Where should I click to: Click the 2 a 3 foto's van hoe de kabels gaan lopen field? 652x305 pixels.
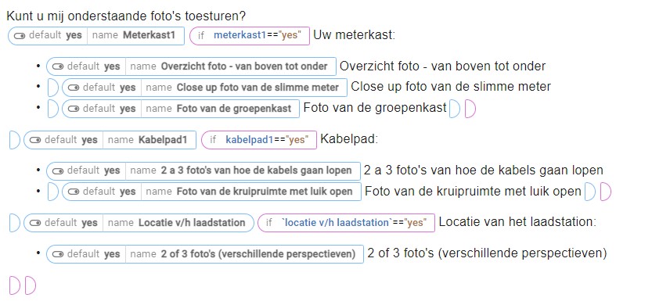click(204, 170)
